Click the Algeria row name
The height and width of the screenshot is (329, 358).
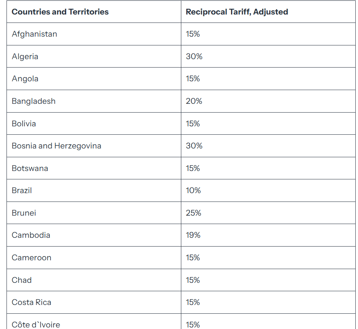25,56
